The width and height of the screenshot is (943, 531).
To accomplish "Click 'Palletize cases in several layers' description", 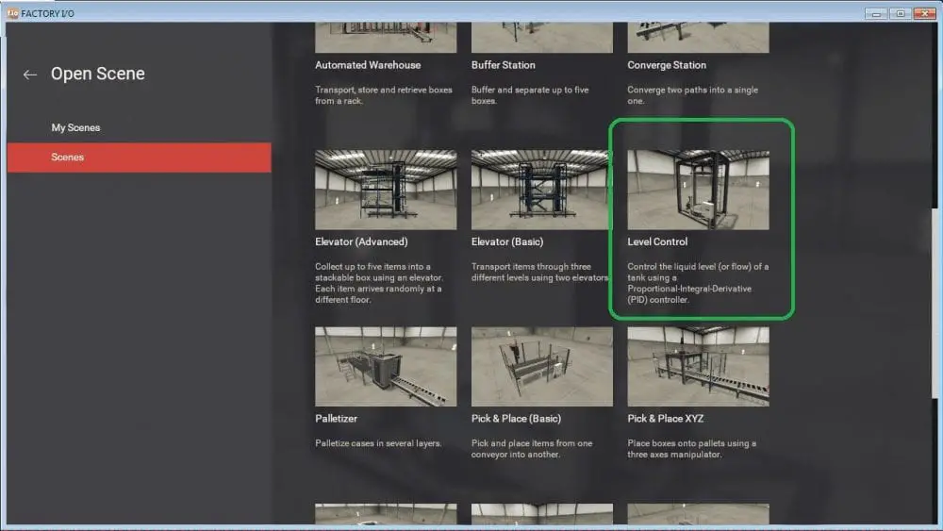I will click(x=378, y=443).
